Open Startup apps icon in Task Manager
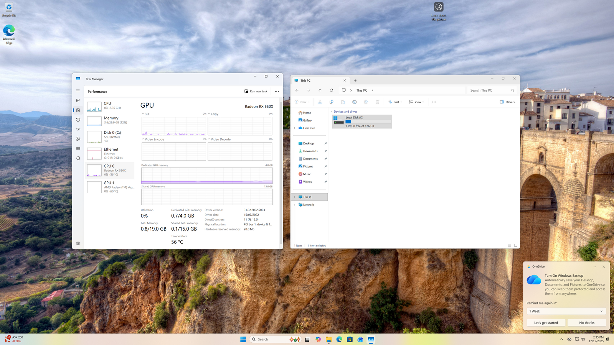The height and width of the screenshot is (345, 614). [78, 129]
